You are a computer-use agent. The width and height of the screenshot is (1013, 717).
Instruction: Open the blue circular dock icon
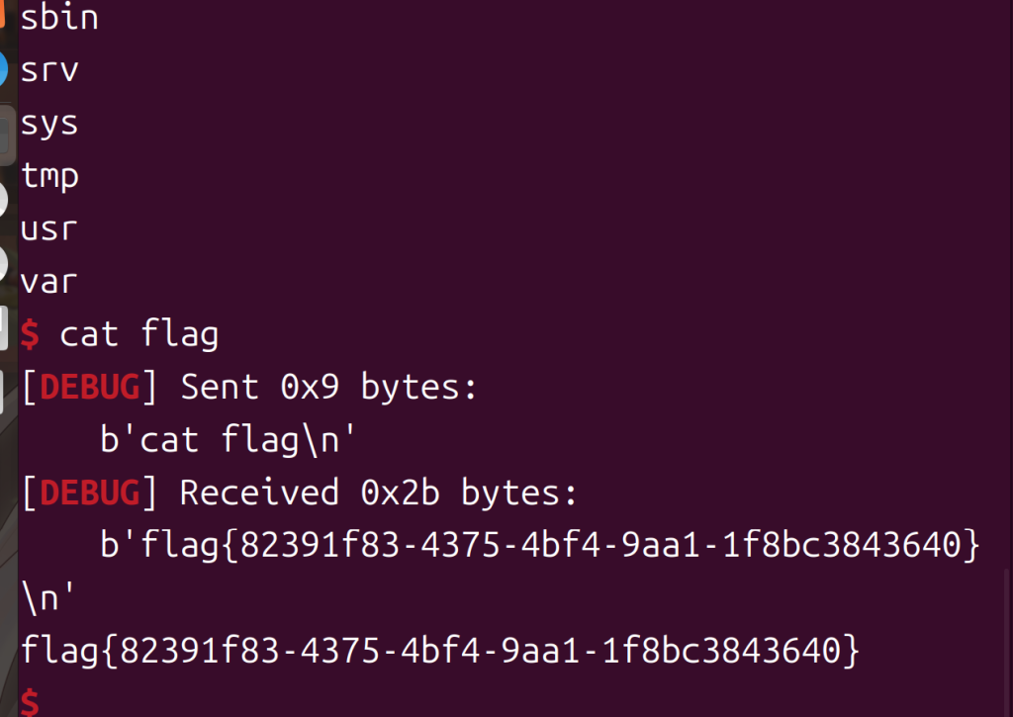click(x=7, y=70)
